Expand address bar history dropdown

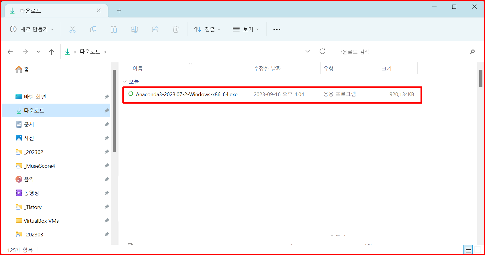308,51
